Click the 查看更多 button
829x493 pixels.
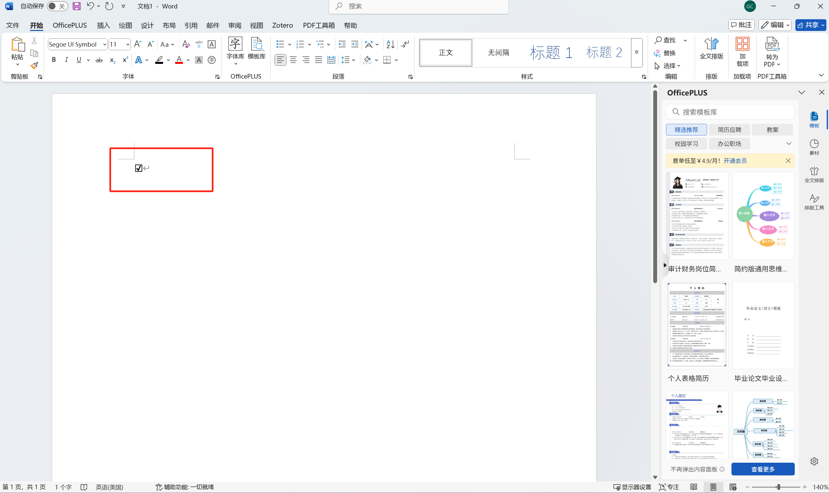tap(762, 469)
